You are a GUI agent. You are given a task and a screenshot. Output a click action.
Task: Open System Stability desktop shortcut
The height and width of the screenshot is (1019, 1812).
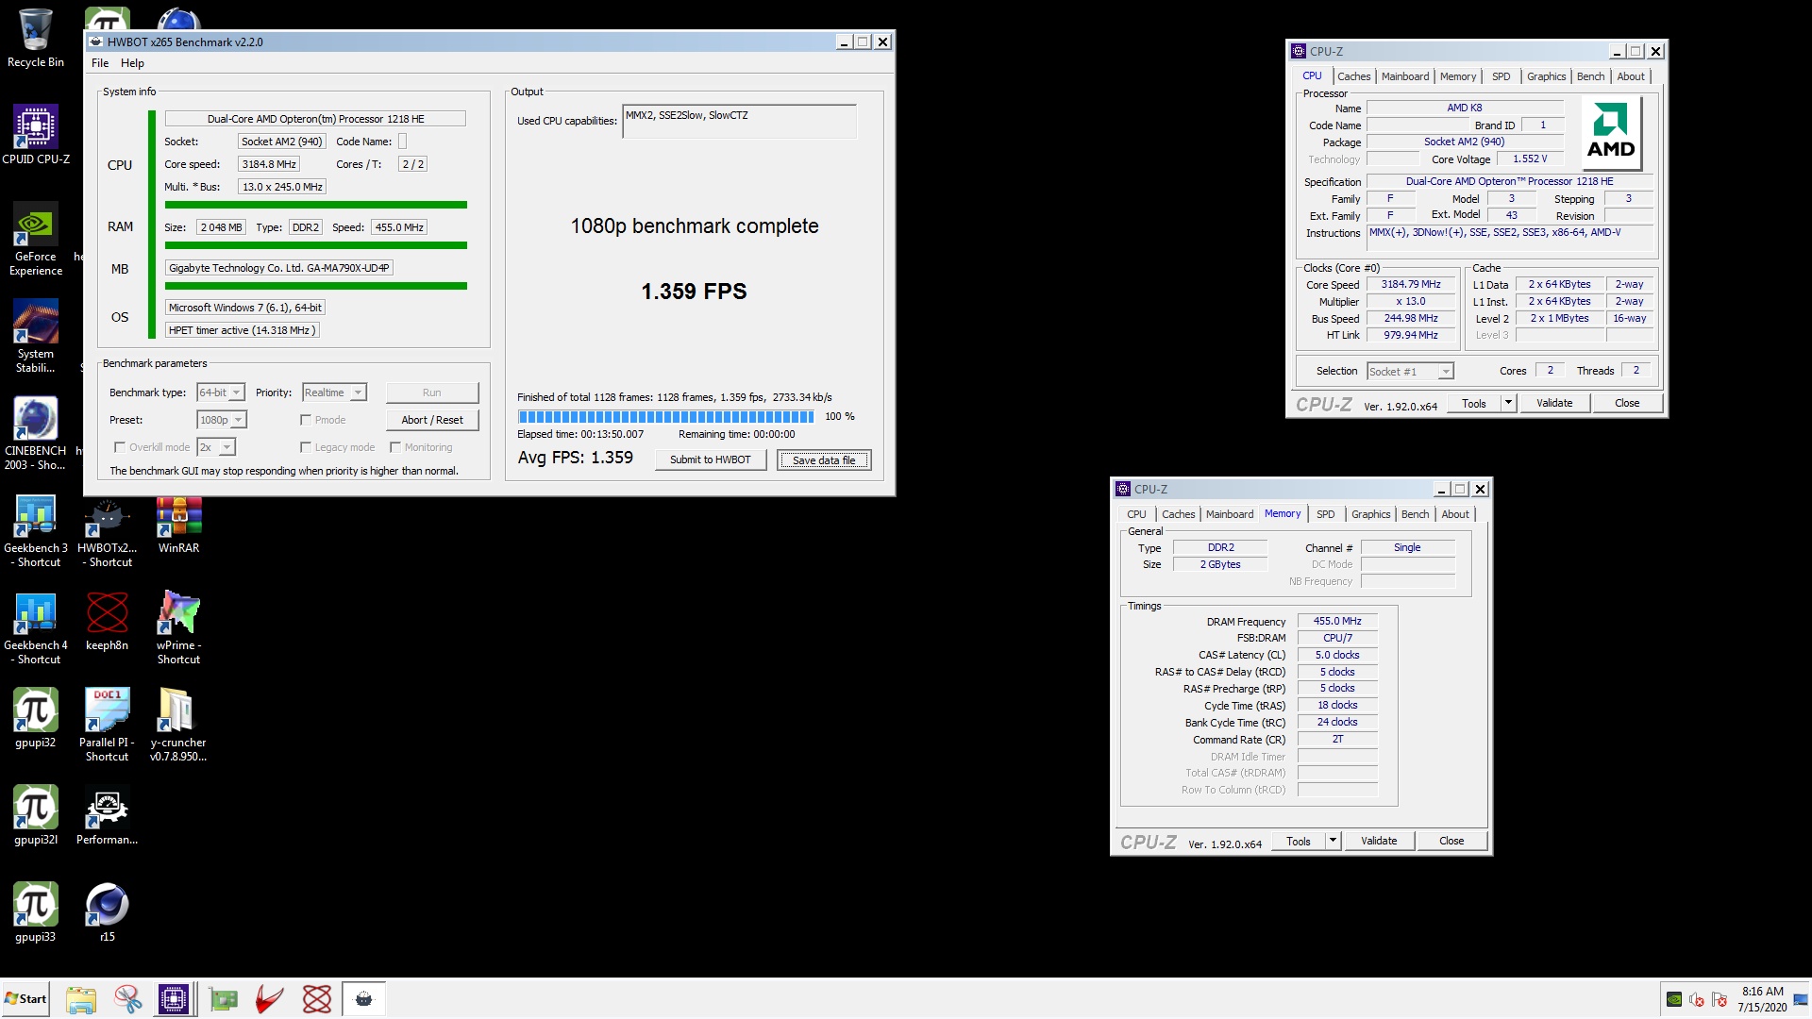coord(35,336)
